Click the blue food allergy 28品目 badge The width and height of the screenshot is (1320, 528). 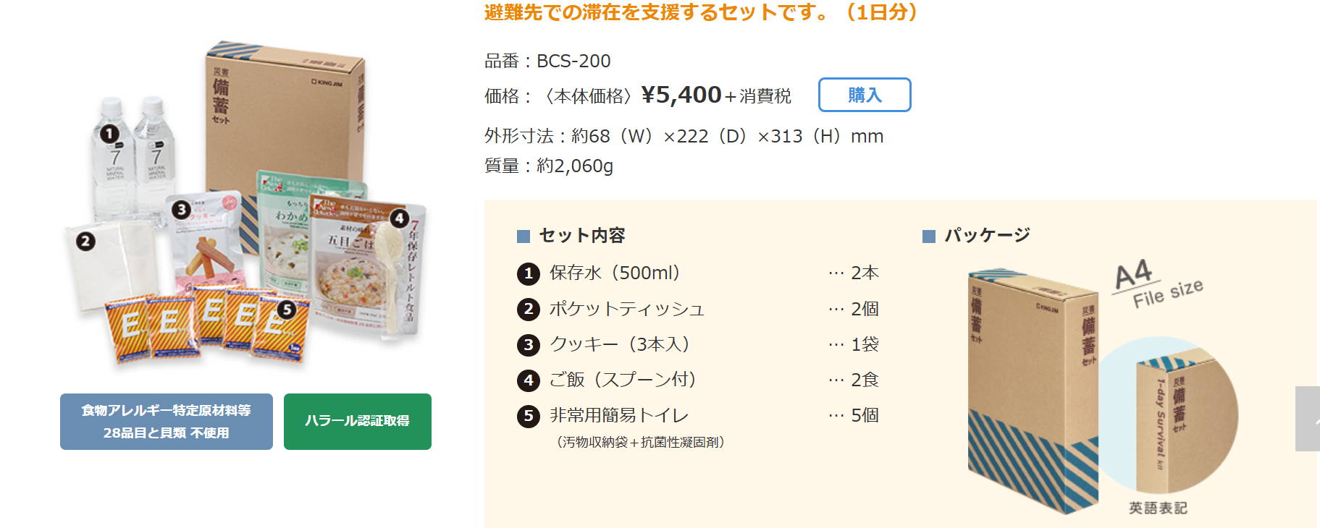(166, 421)
